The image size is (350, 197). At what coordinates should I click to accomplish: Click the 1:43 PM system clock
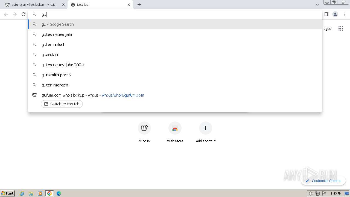[x=336, y=193]
